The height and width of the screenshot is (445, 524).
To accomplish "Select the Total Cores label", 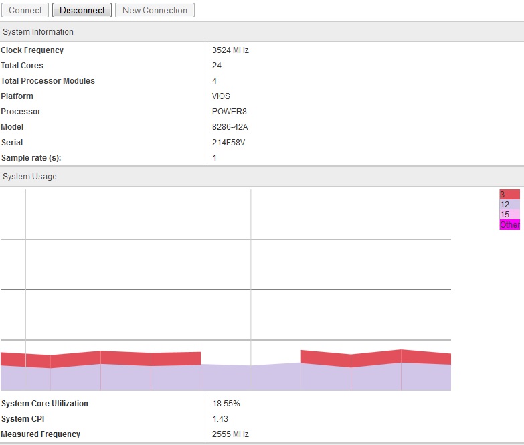I will tap(22, 66).
